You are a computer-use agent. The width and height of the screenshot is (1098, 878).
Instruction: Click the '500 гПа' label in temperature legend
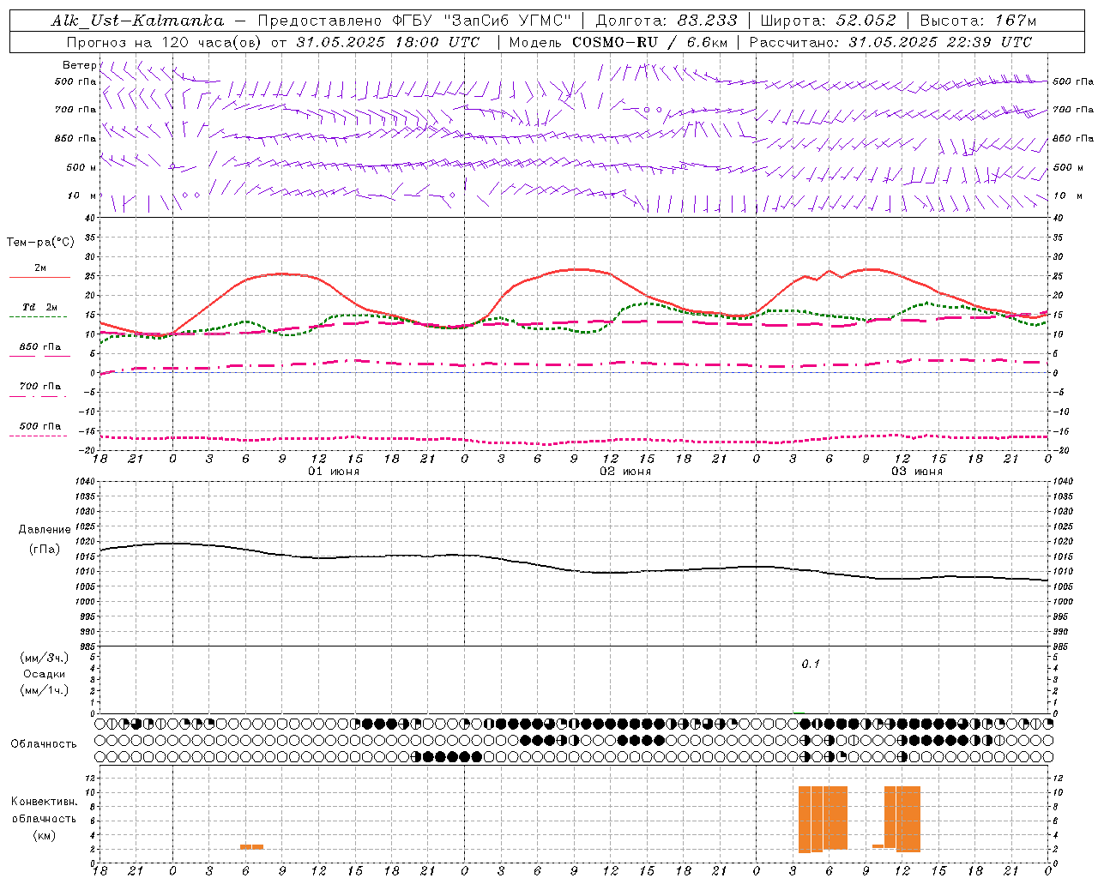point(40,426)
